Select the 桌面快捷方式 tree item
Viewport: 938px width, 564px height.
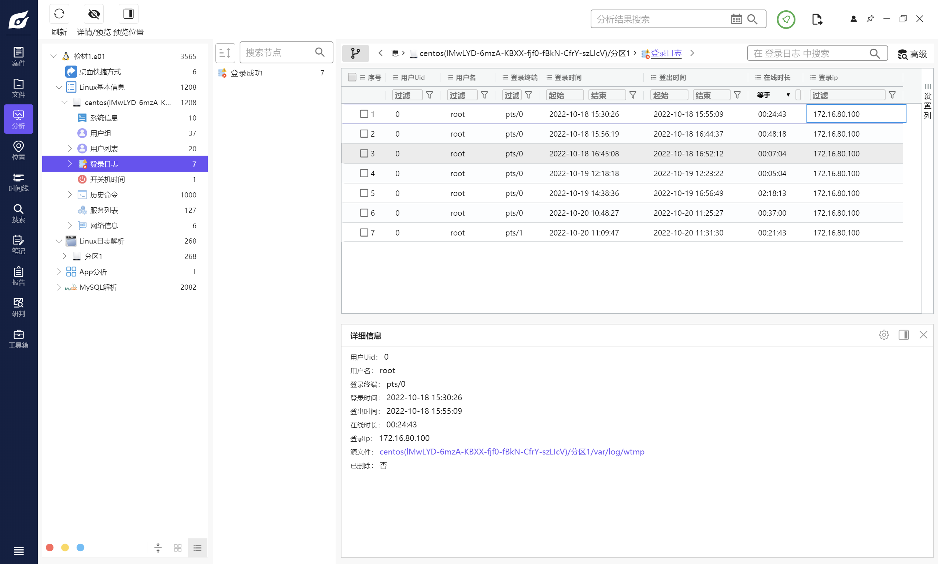100,72
